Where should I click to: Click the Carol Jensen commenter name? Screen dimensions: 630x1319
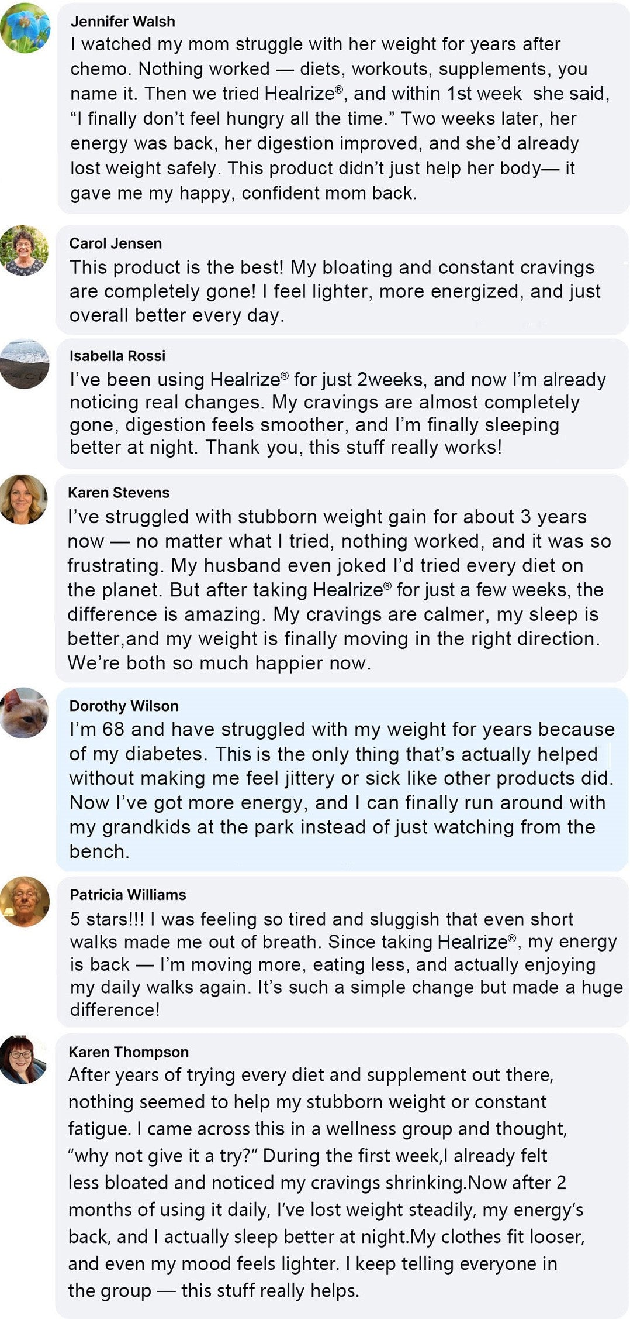pos(116,243)
